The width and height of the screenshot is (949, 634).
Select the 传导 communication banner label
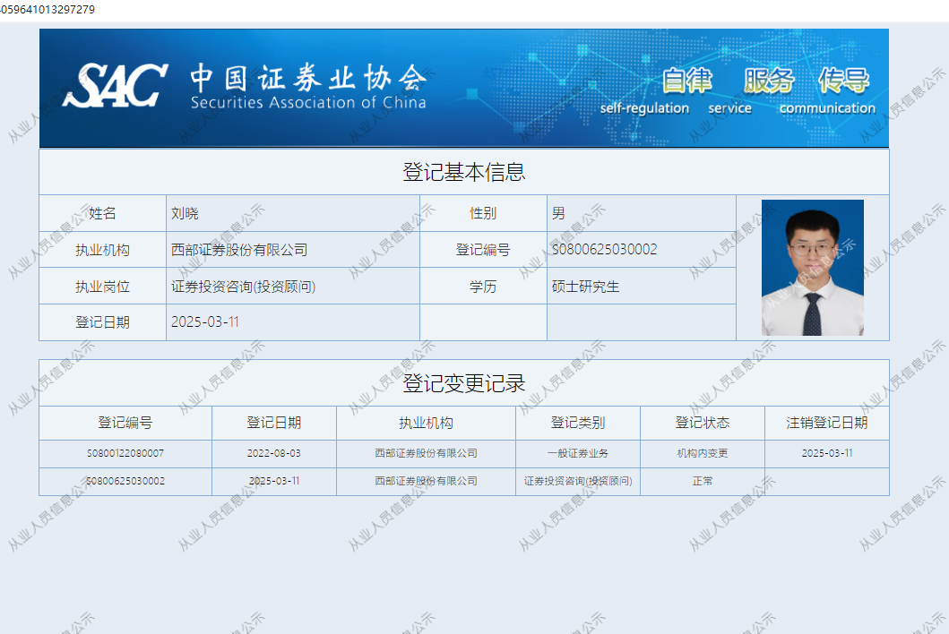coord(843,81)
